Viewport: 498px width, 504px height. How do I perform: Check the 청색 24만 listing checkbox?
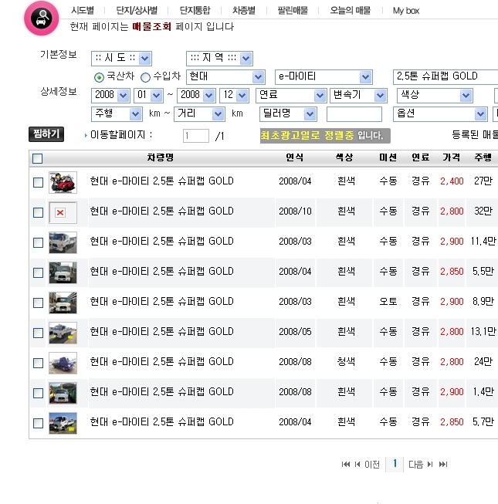point(39,363)
